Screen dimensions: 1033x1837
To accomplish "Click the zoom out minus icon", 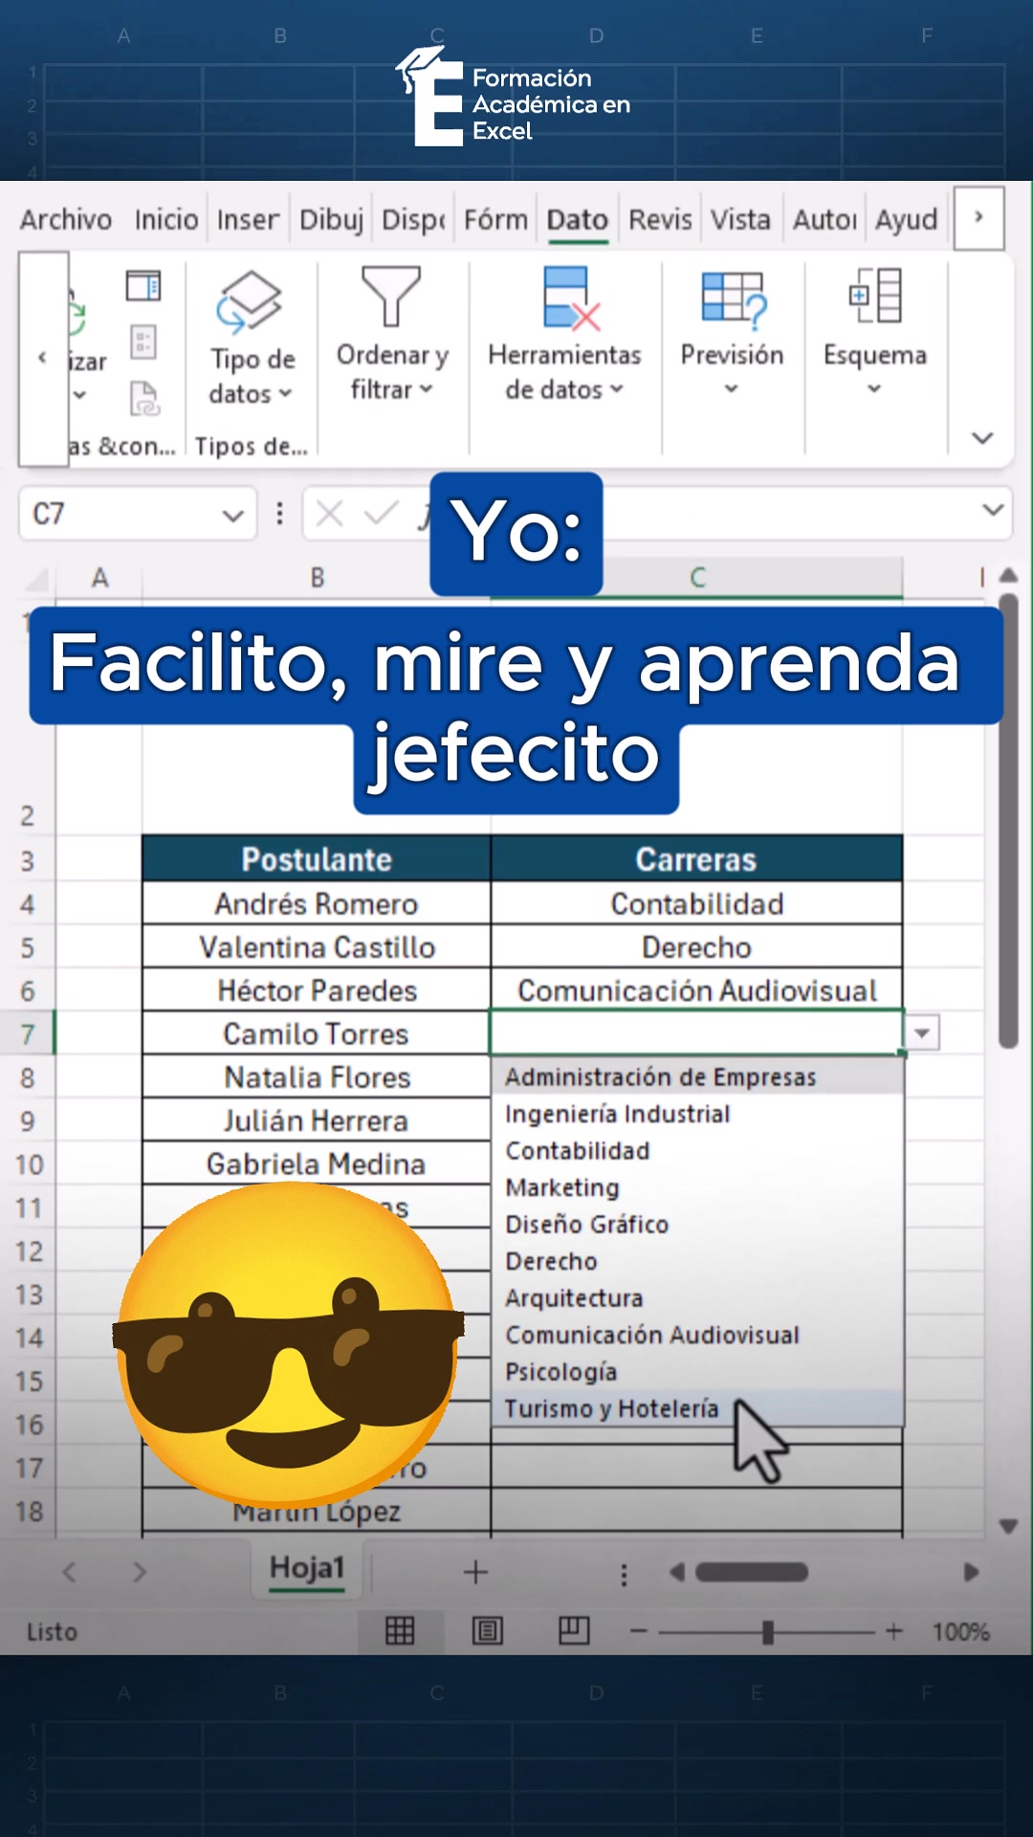I will pyautogui.click(x=639, y=1631).
